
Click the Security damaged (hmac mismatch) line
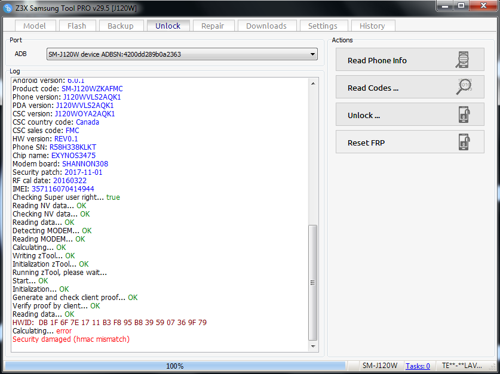click(x=71, y=339)
